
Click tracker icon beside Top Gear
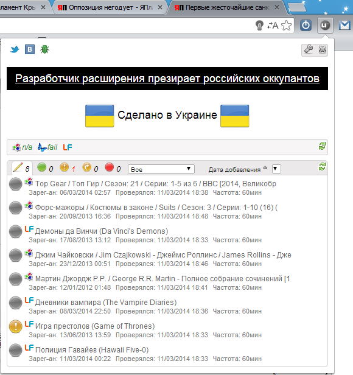[x=29, y=181]
